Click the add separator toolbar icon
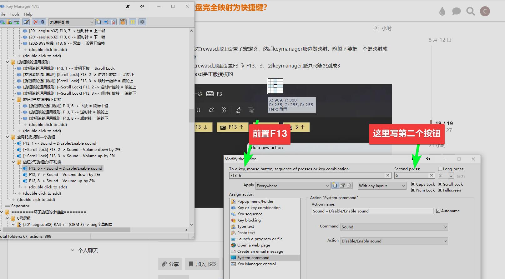Screen dimensions: 505x279 17,22
